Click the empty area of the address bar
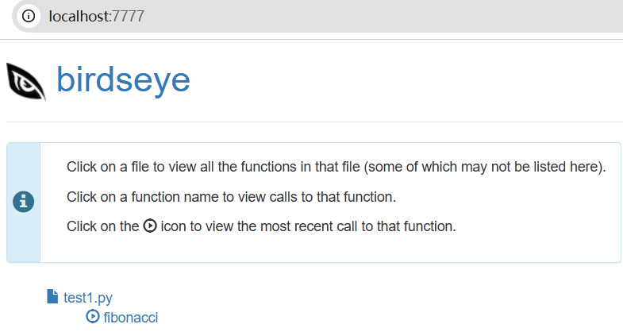 (x=382, y=17)
